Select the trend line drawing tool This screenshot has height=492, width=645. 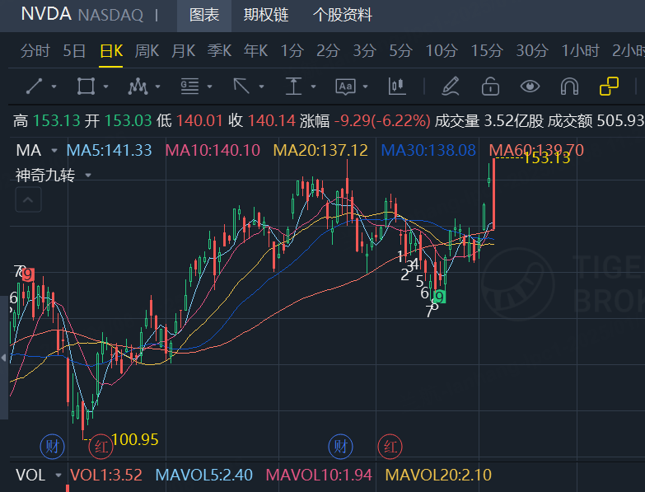[34, 87]
